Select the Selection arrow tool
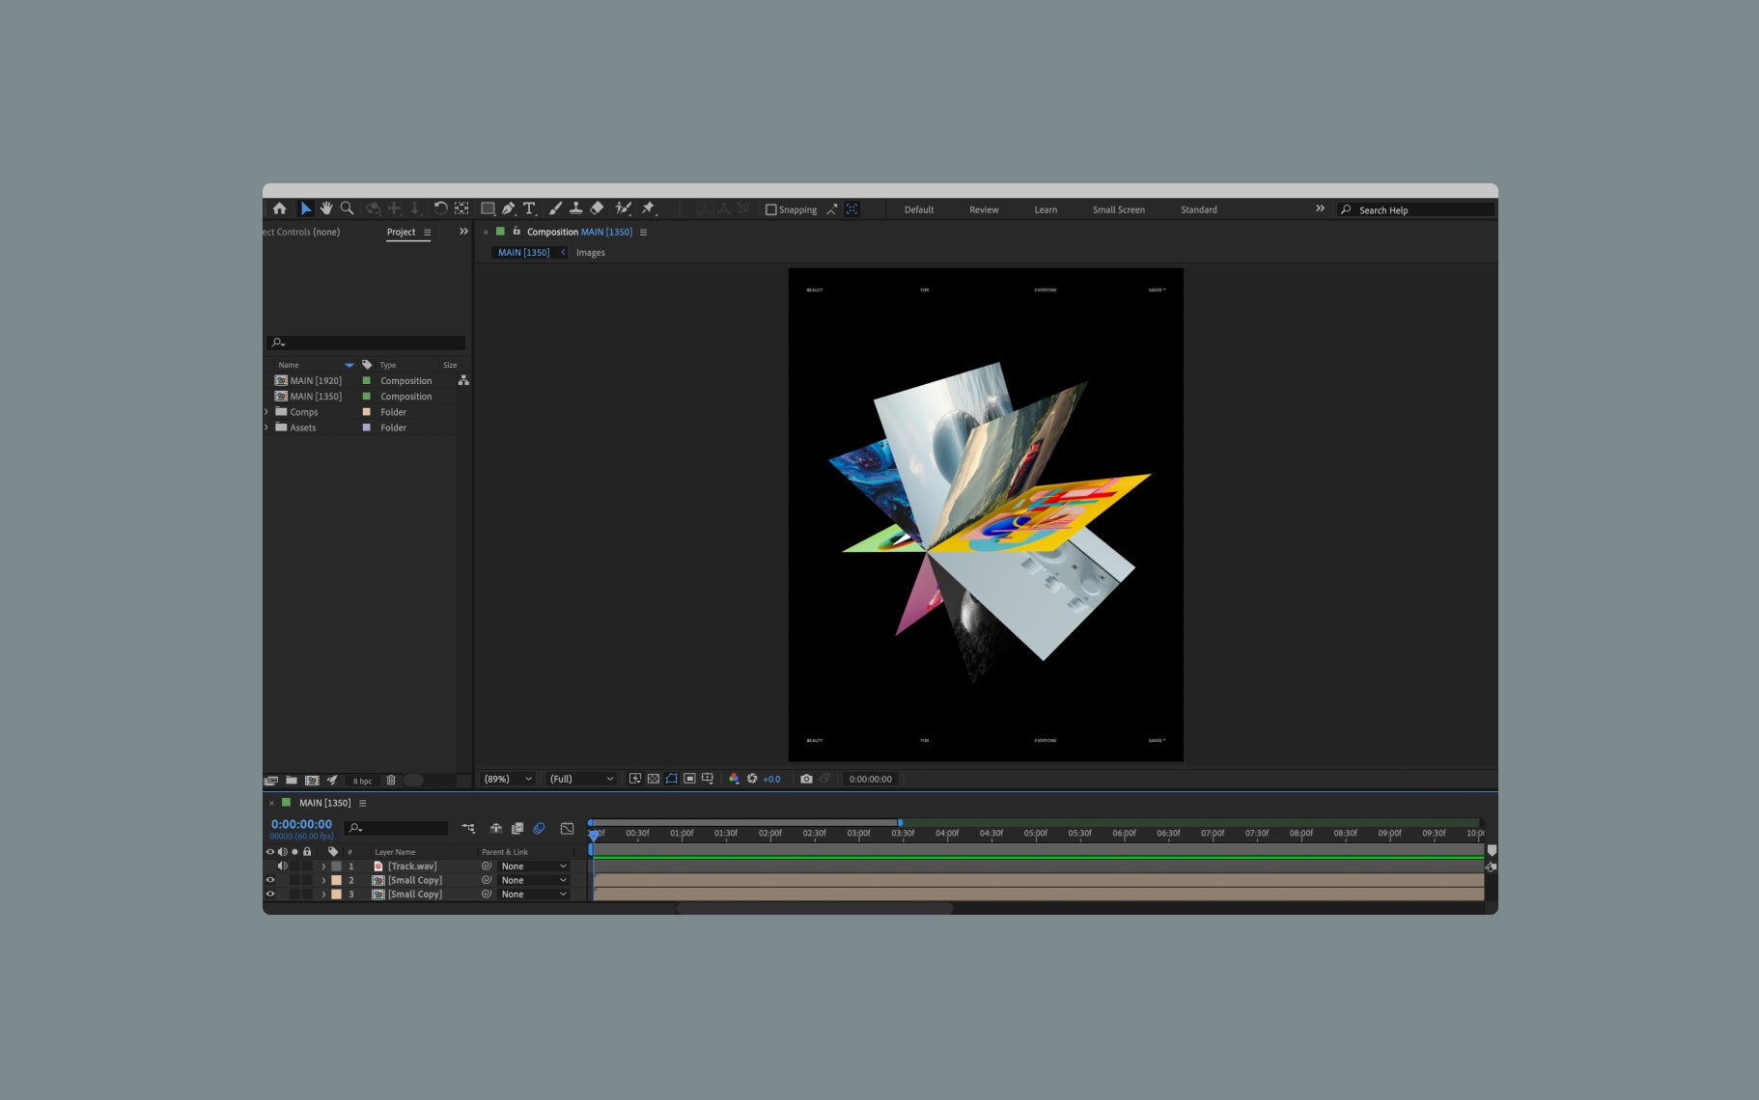 pos(305,208)
